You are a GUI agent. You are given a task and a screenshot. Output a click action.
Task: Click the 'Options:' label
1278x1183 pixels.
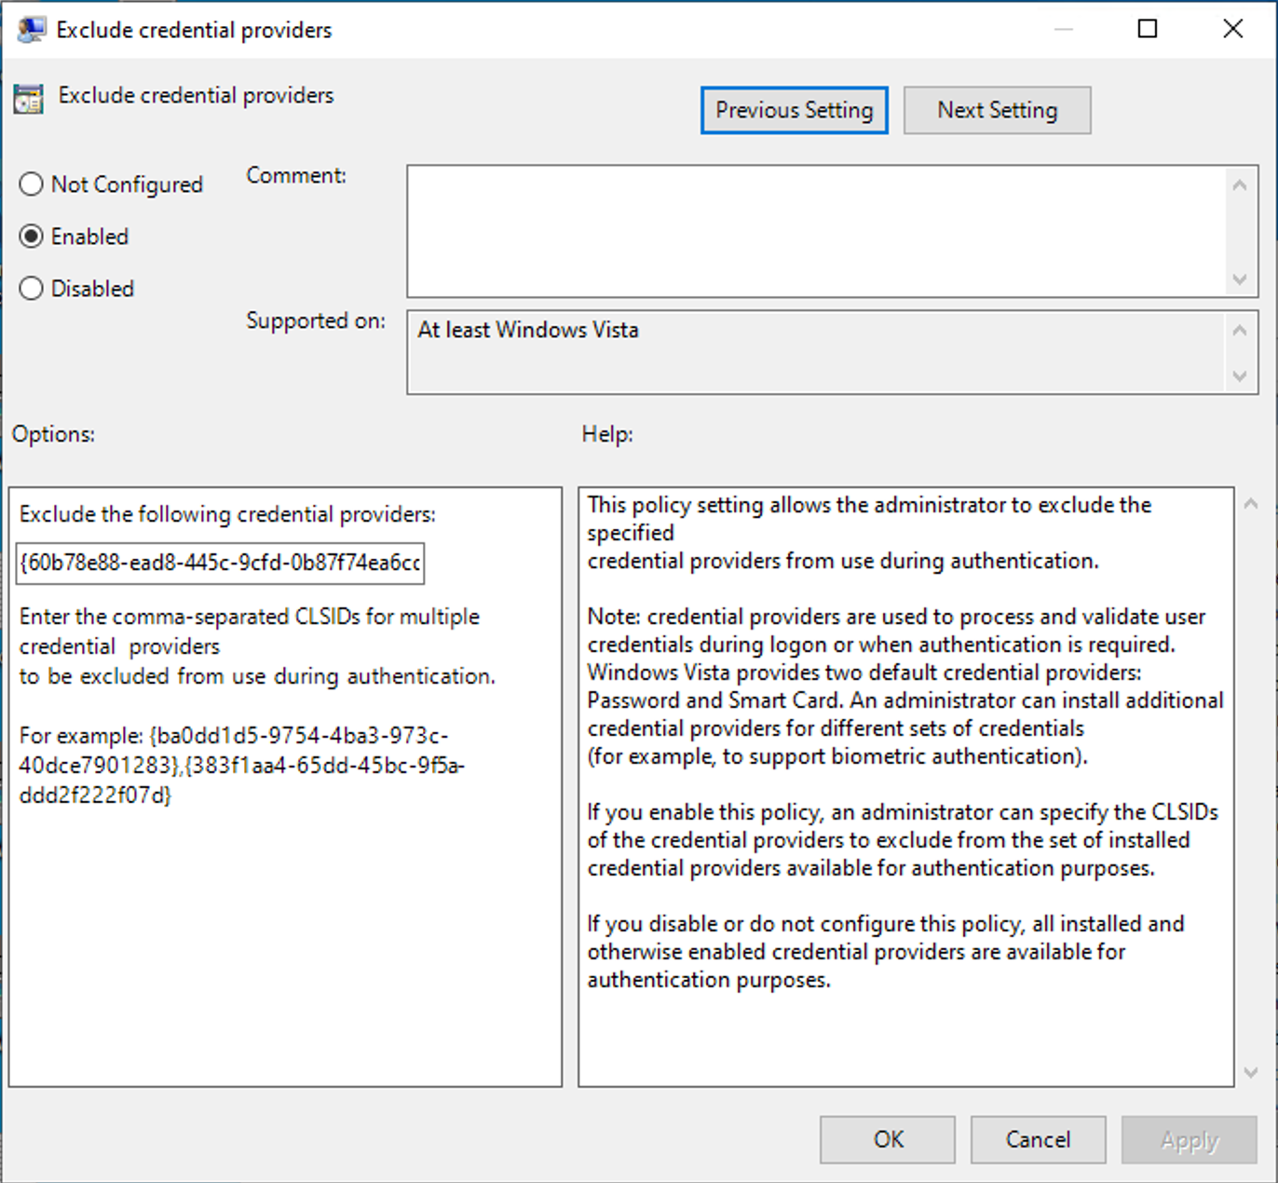[x=53, y=434]
